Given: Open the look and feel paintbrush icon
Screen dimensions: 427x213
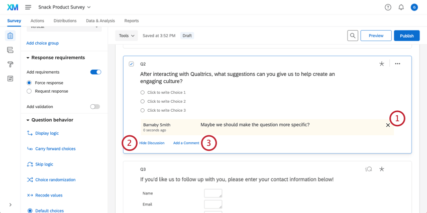Looking at the screenshot, I should tap(10, 64).
